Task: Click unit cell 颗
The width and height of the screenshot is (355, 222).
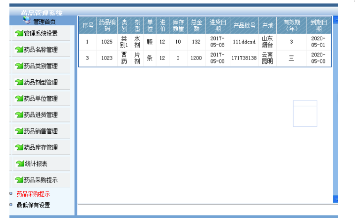Action: pos(150,42)
